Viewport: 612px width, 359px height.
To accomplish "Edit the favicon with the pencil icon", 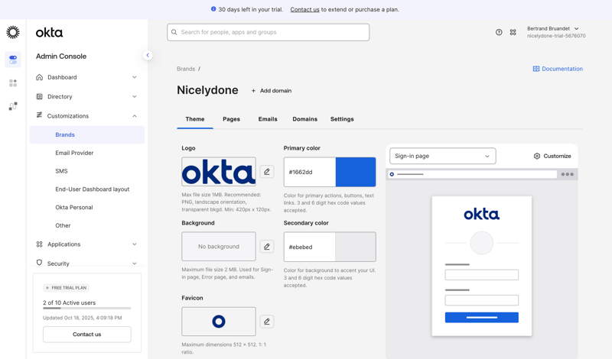I will (x=267, y=321).
